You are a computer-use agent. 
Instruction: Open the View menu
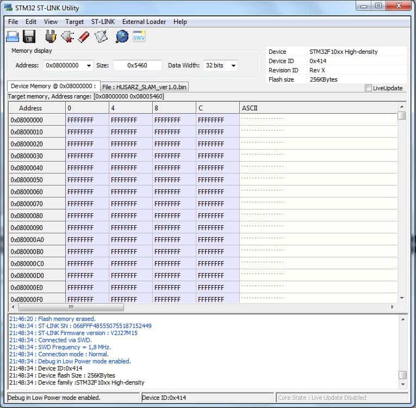coord(51,22)
